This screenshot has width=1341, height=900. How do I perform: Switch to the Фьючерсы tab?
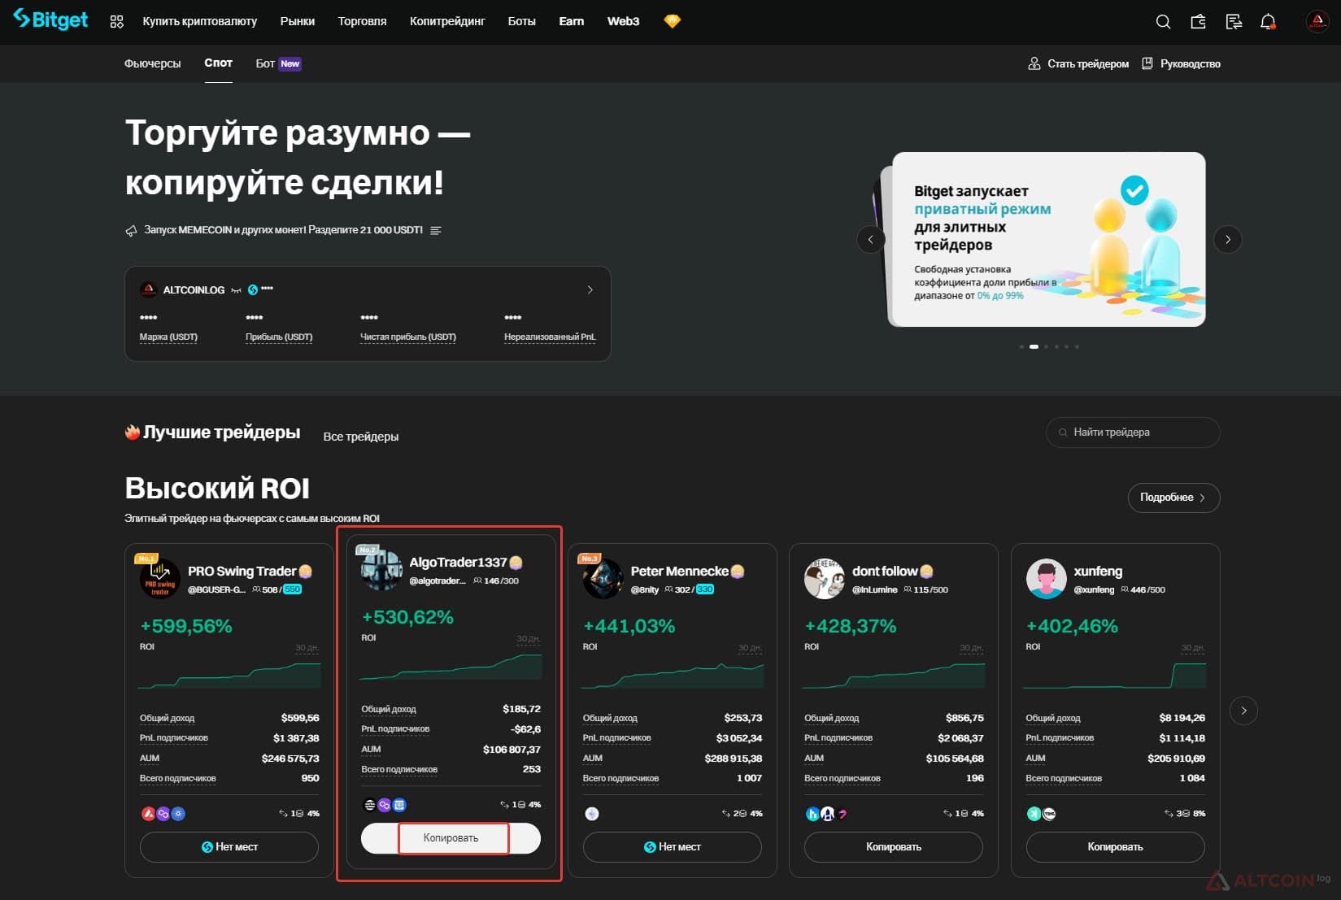coord(152,63)
